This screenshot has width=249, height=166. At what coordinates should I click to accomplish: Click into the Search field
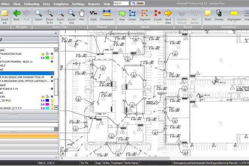tap(121, 3)
